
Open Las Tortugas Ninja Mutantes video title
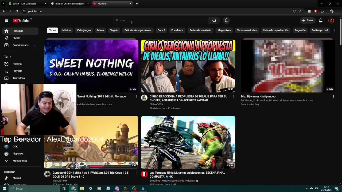(187, 175)
